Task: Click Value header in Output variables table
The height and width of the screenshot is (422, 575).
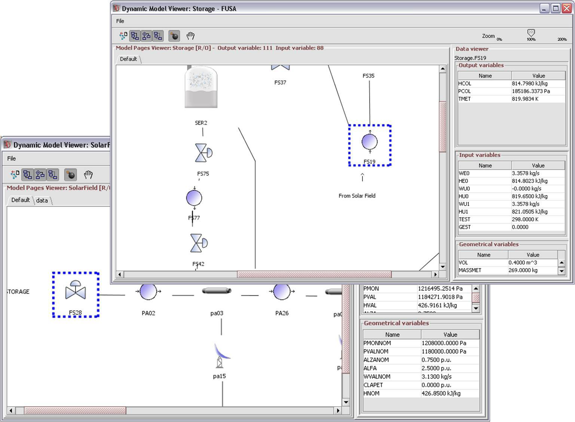Action: coord(538,76)
